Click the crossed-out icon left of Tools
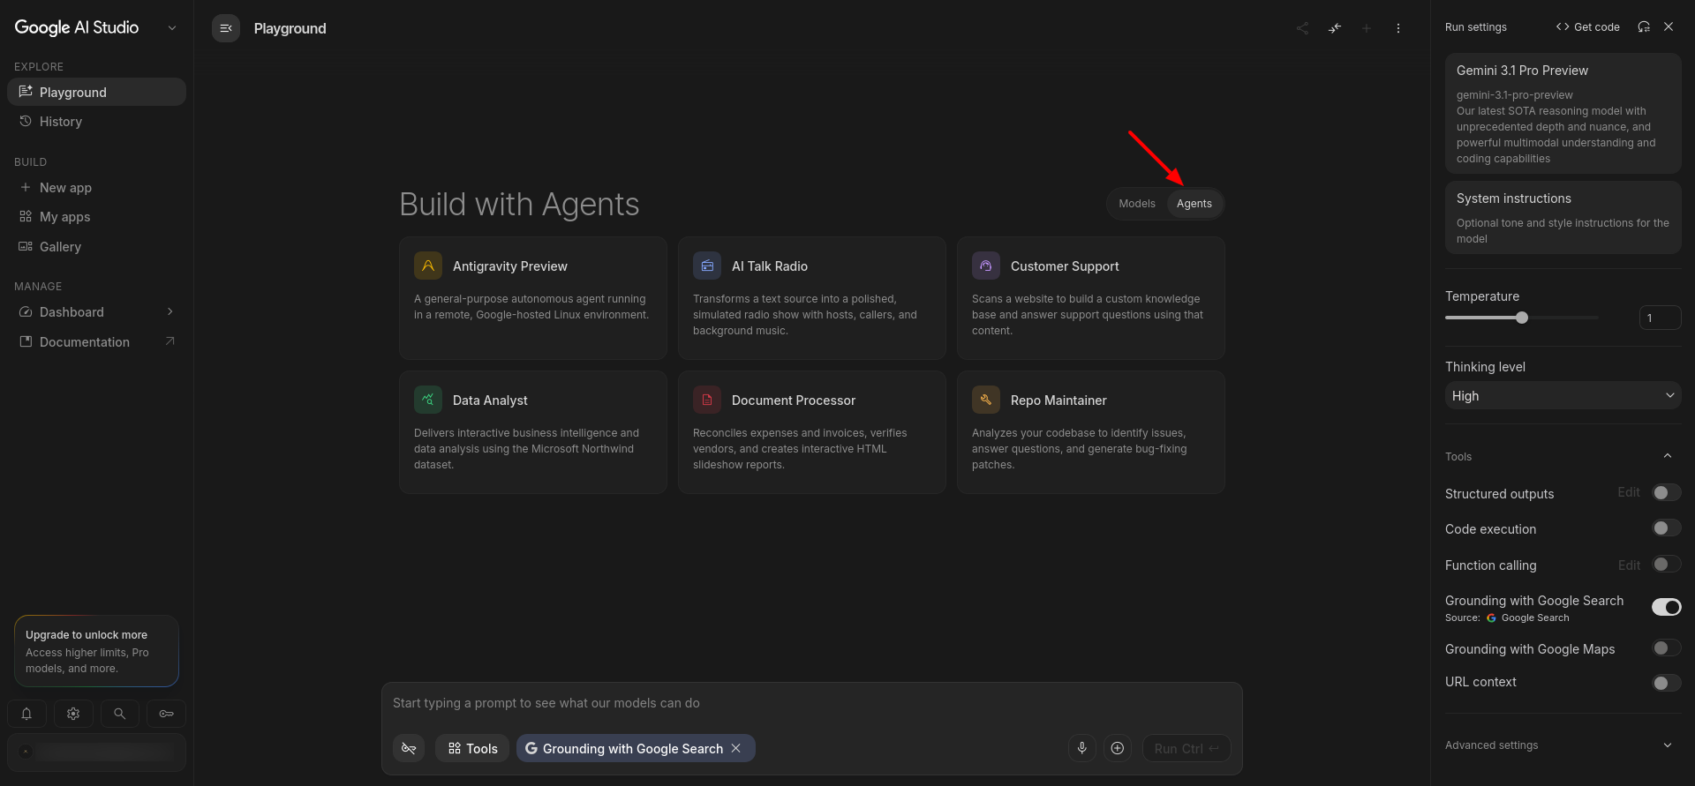Image resolution: width=1695 pixels, height=786 pixels. click(x=409, y=748)
